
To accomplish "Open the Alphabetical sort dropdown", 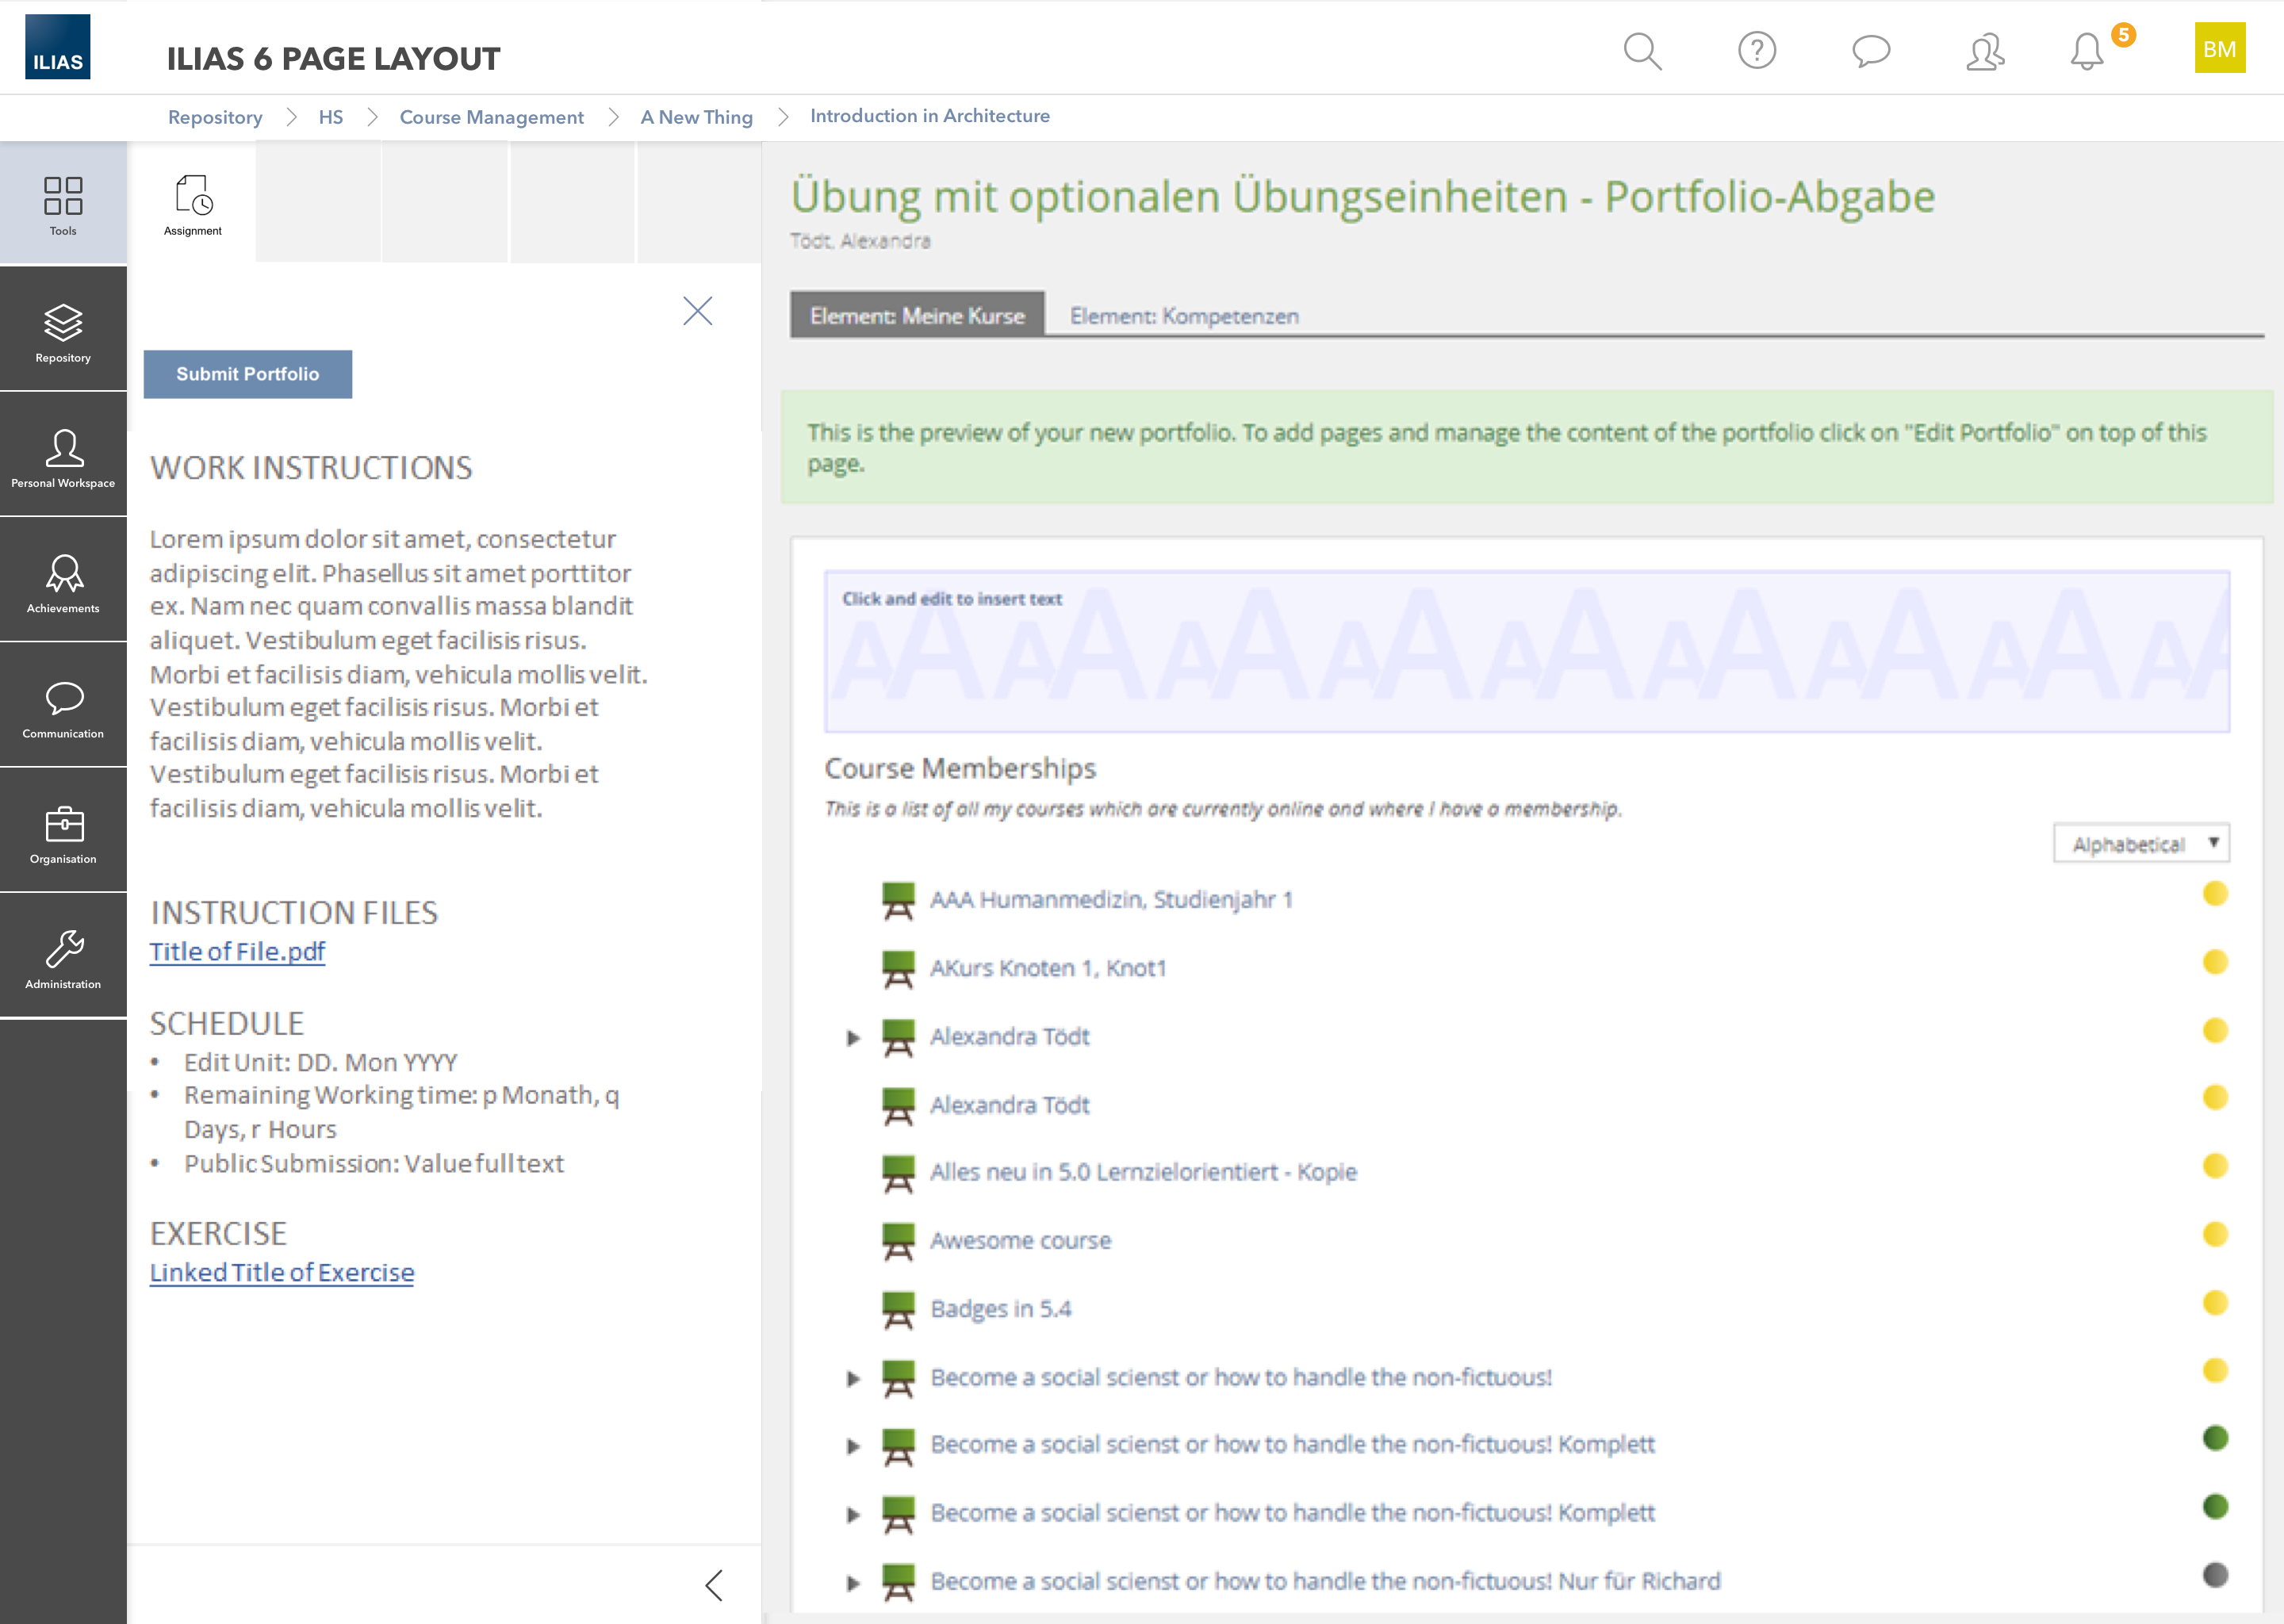I will tap(2141, 843).
